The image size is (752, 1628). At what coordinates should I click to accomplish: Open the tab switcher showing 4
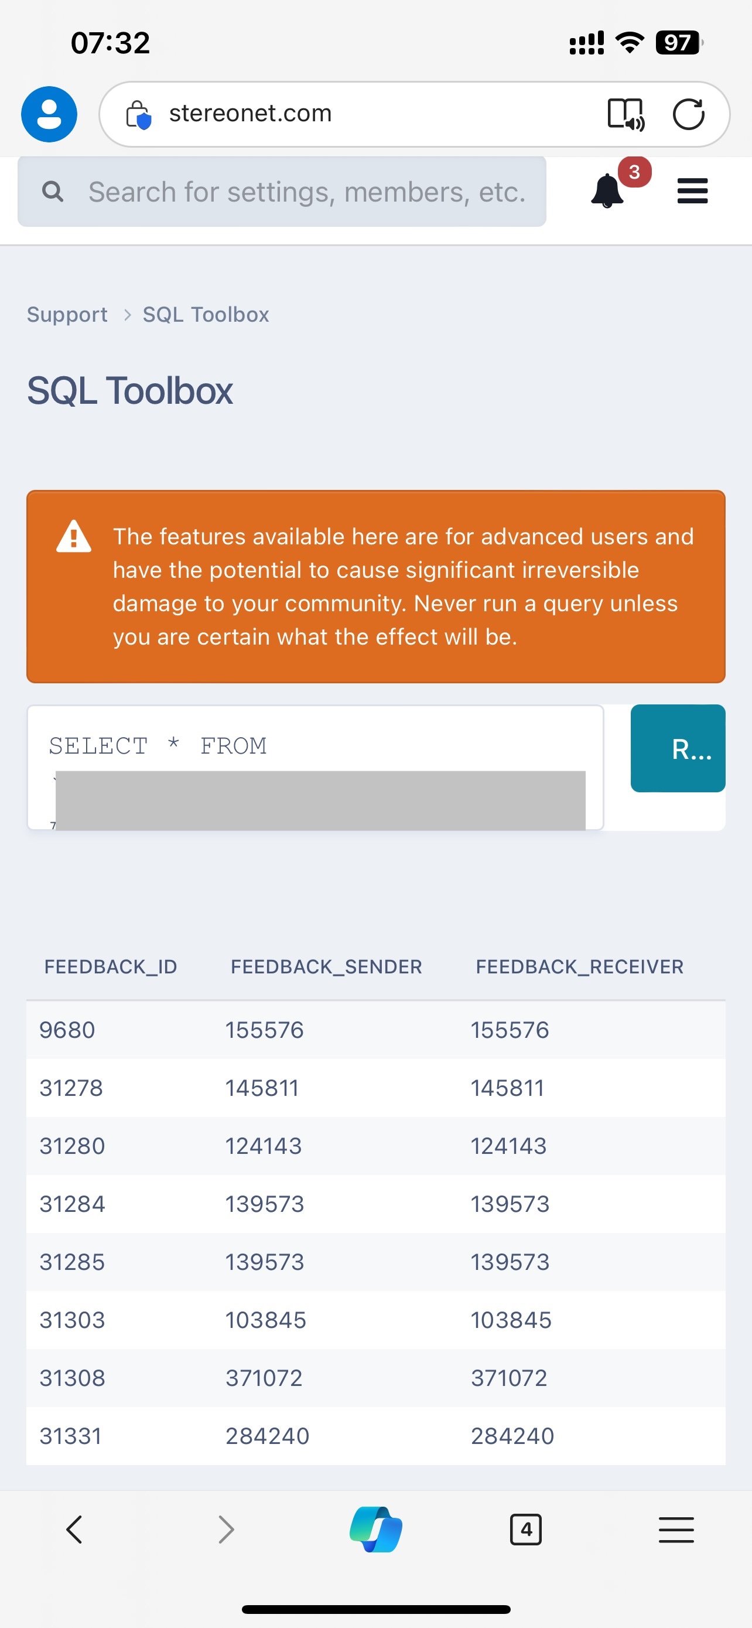click(x=525, y=1530)
